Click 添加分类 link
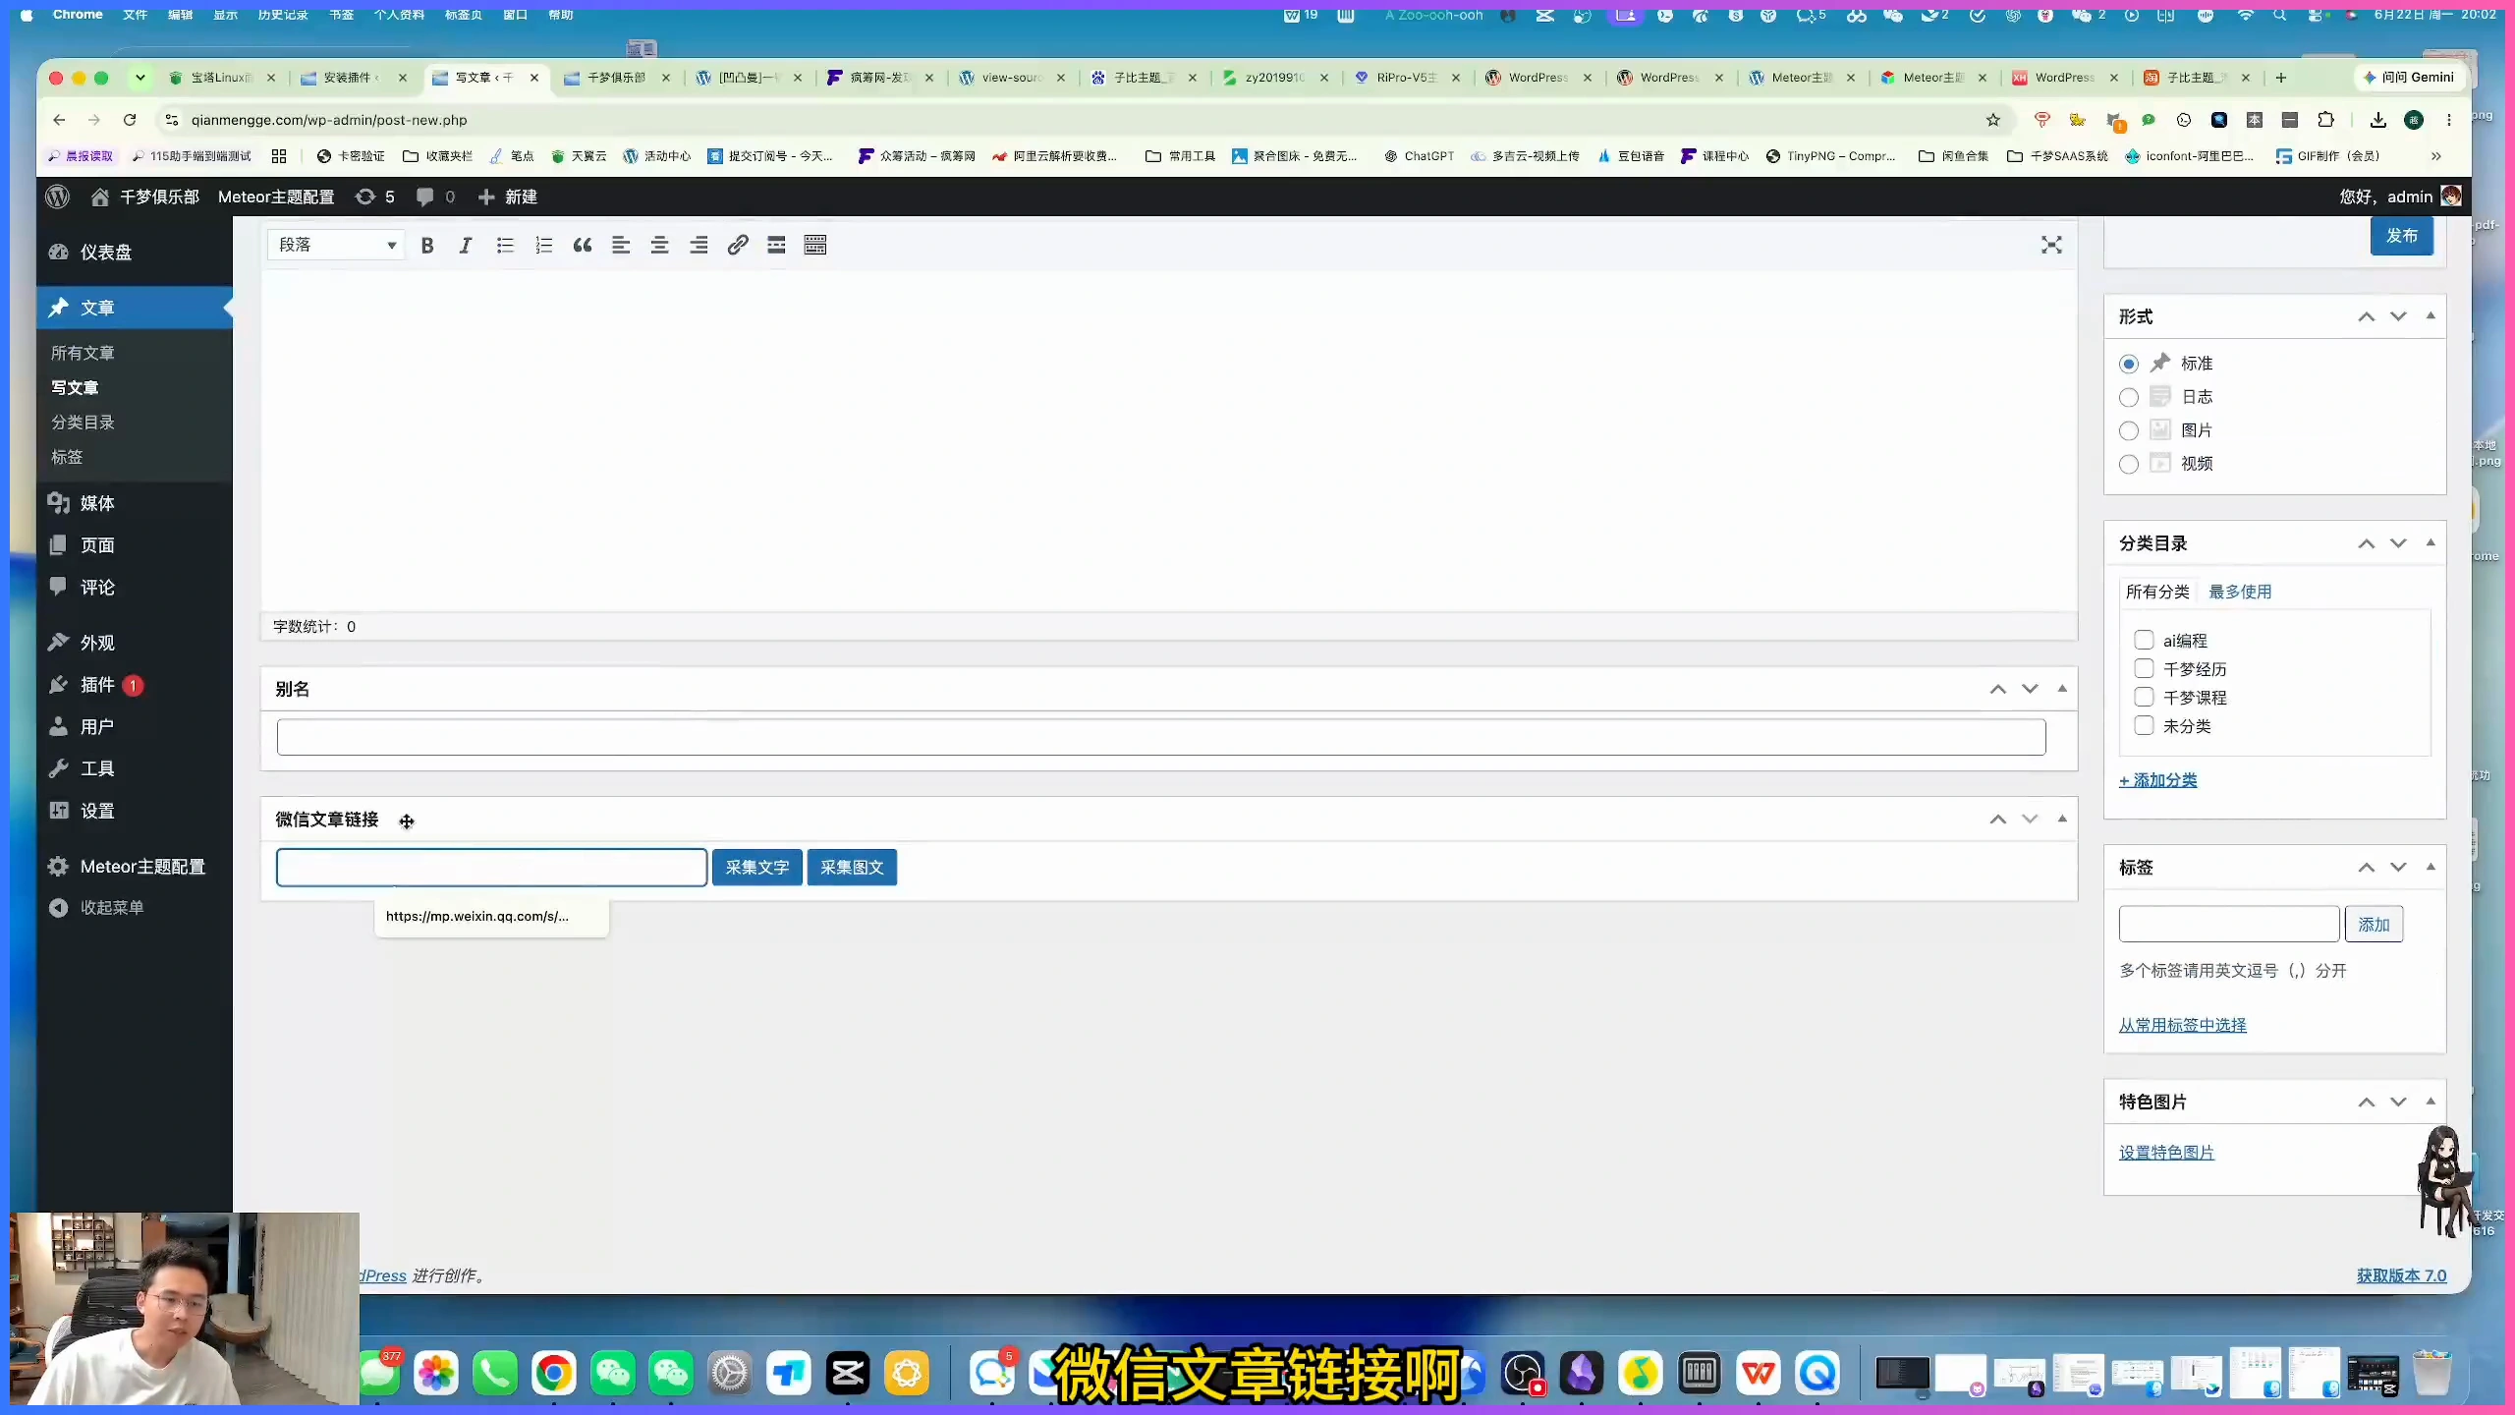2515x1415 pixels. pos(2157,780)
